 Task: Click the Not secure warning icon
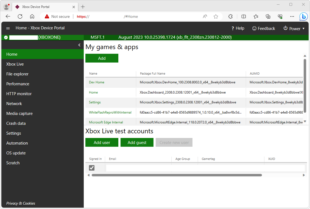46,16
